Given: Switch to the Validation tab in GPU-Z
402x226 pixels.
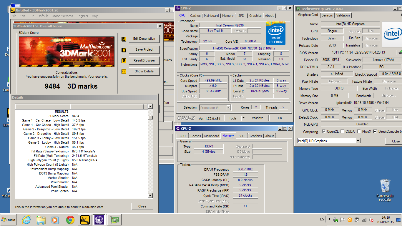Looking at the screenshot, I should pos(343,15).
